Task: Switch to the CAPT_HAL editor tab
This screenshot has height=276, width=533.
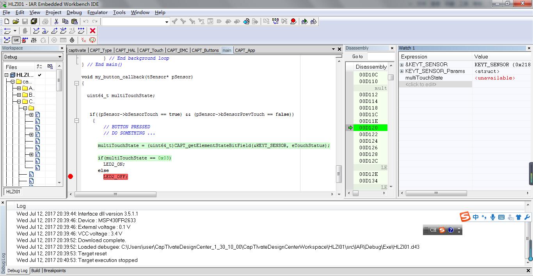Action: coord(126,50)
